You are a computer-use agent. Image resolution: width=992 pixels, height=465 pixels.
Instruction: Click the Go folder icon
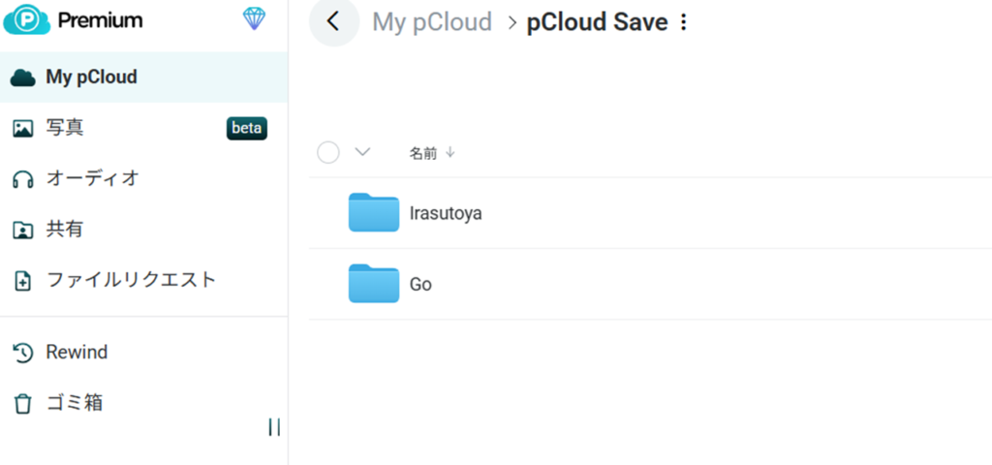pyautogui.click(x=373, y=284)
